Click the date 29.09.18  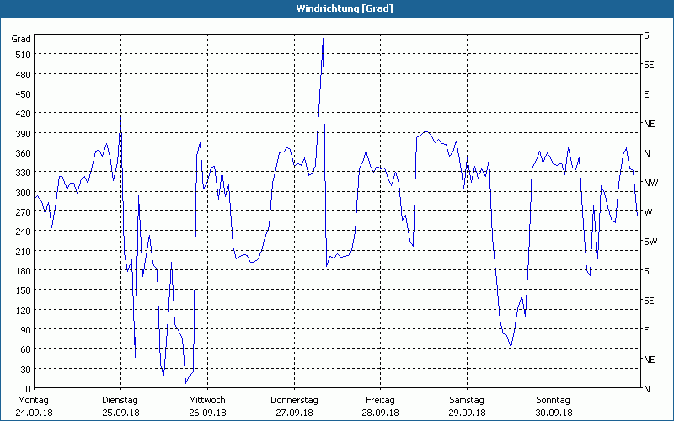pos(468,413)
